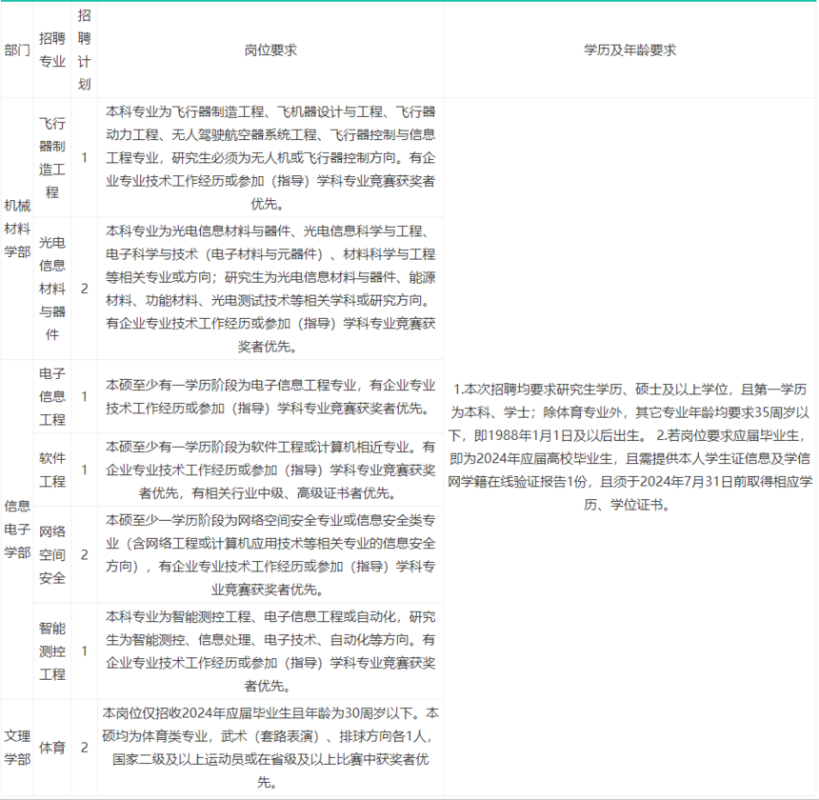The width and height of the screenshot is (819, 800).
Task: Click the 体育 major cell
Action: [x=52, y=748]
